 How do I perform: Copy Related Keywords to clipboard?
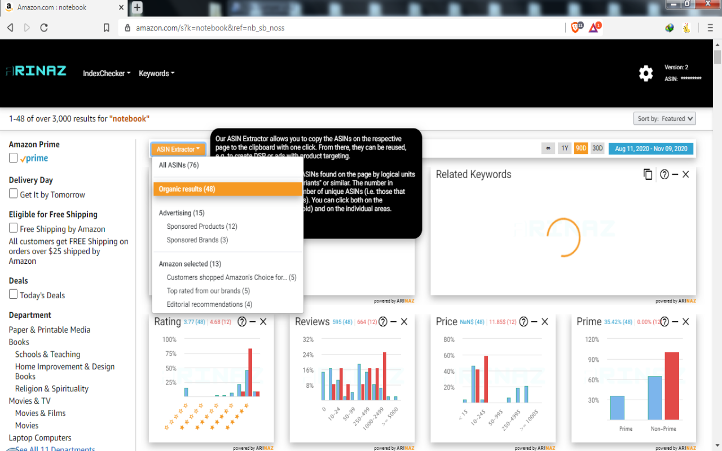648,174
